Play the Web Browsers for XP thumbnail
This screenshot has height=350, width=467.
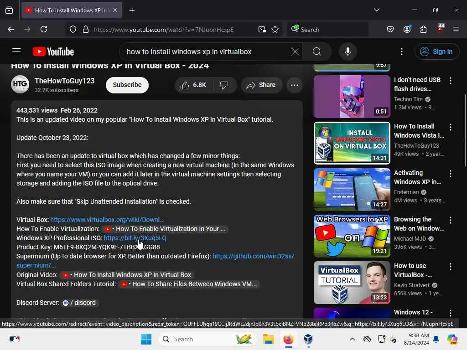pyautogui.click(x=352, y=236)
